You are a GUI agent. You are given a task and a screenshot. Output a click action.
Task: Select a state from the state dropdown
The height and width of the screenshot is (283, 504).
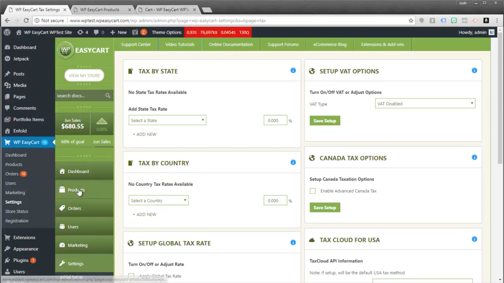[x=167, y=120]
